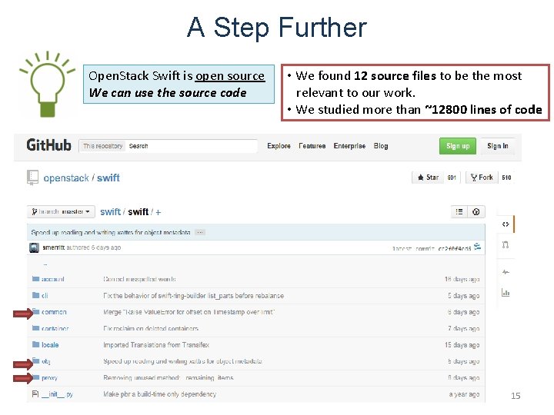Click the repository book icon
Viewport: 554px width, 415px height.
[32, 178]
